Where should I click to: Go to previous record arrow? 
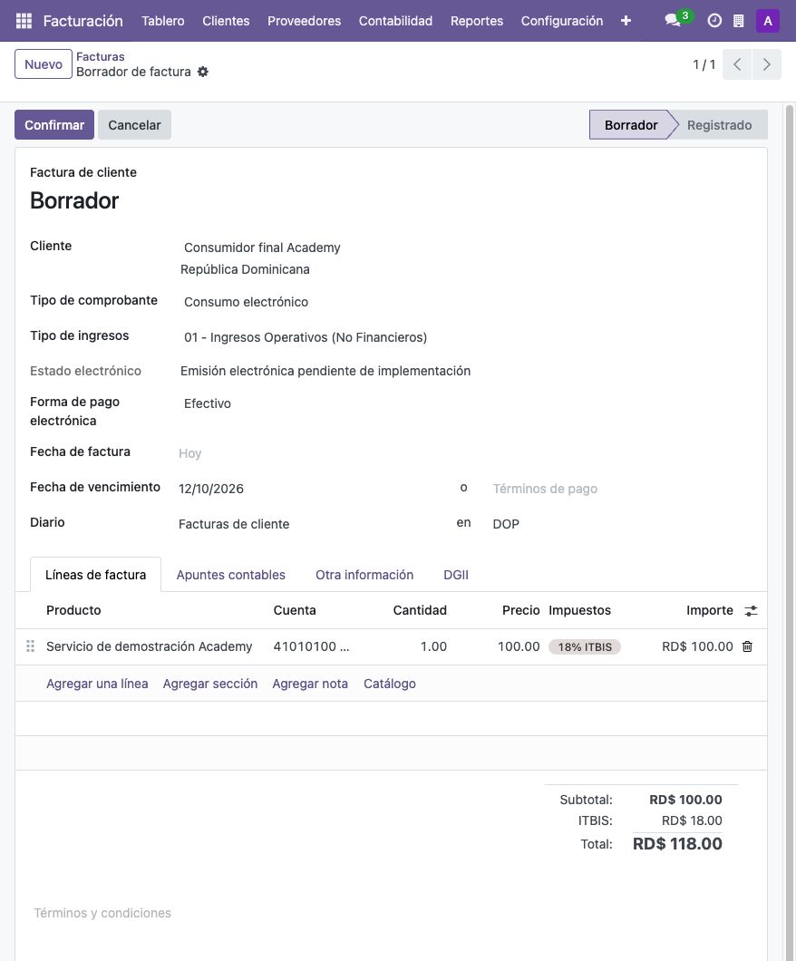pos(737,64)
